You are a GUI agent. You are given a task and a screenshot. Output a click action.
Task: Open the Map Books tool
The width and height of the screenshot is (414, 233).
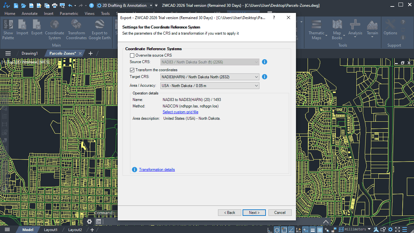(x=337, y=29)
